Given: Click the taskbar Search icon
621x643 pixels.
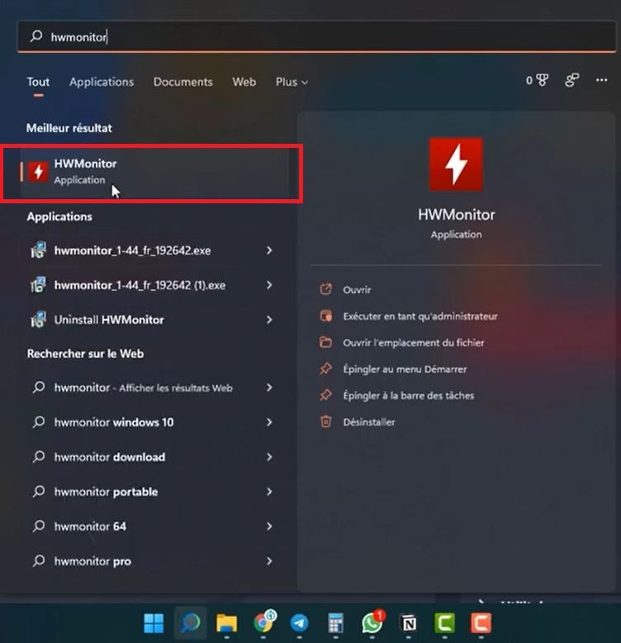Looking at the screenshot, I should click(x=190, y=623).
